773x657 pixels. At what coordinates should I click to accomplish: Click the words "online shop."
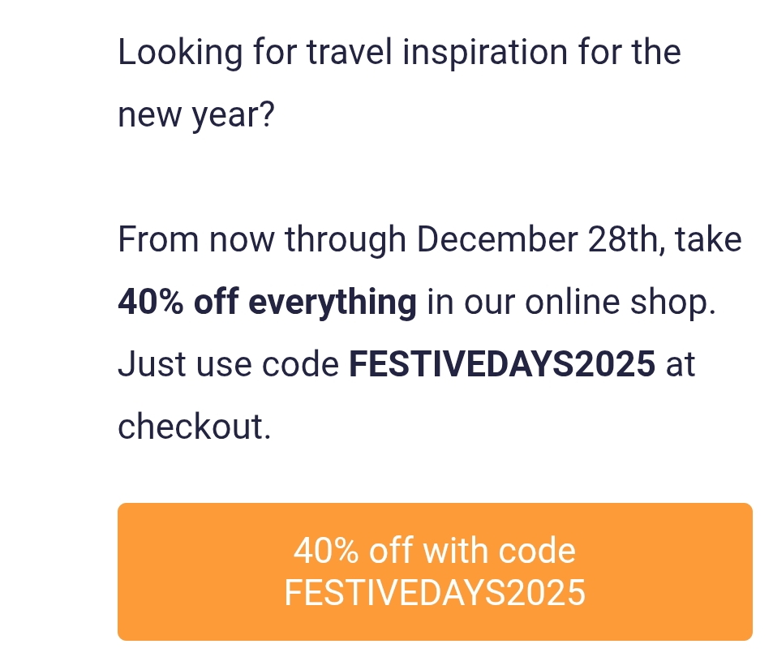pos(621,303)
